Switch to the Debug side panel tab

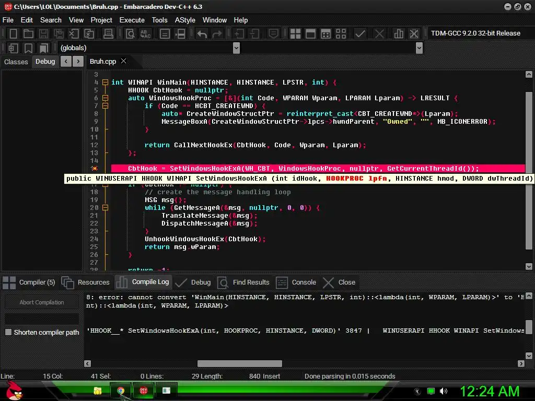[45, 62]
